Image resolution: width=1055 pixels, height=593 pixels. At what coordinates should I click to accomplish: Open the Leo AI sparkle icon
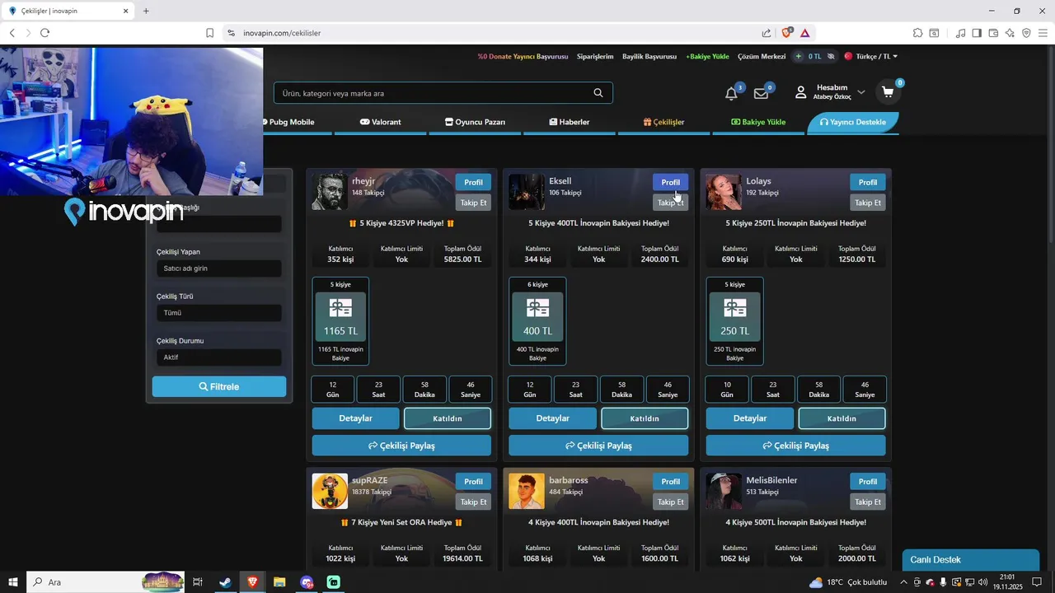tap(1010, 33)
